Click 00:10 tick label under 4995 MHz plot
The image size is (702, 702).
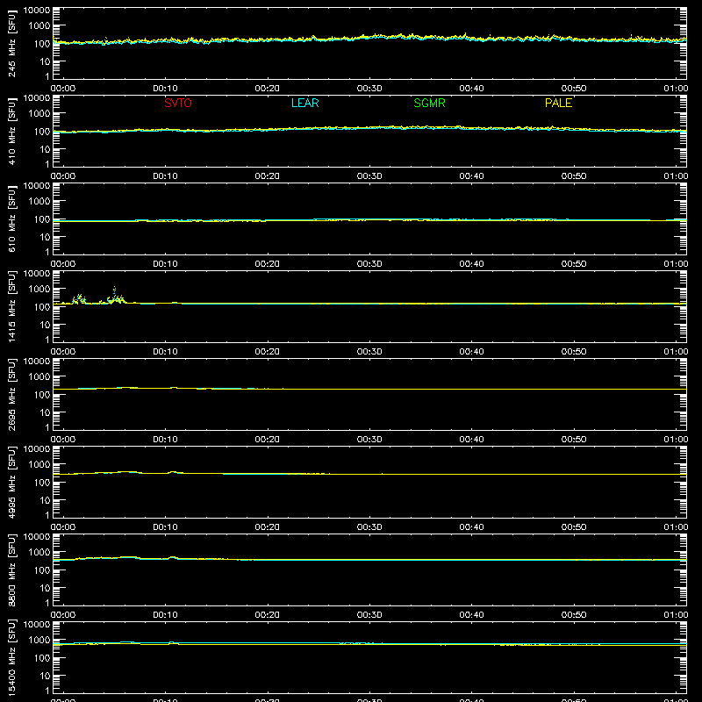[165, 527]
